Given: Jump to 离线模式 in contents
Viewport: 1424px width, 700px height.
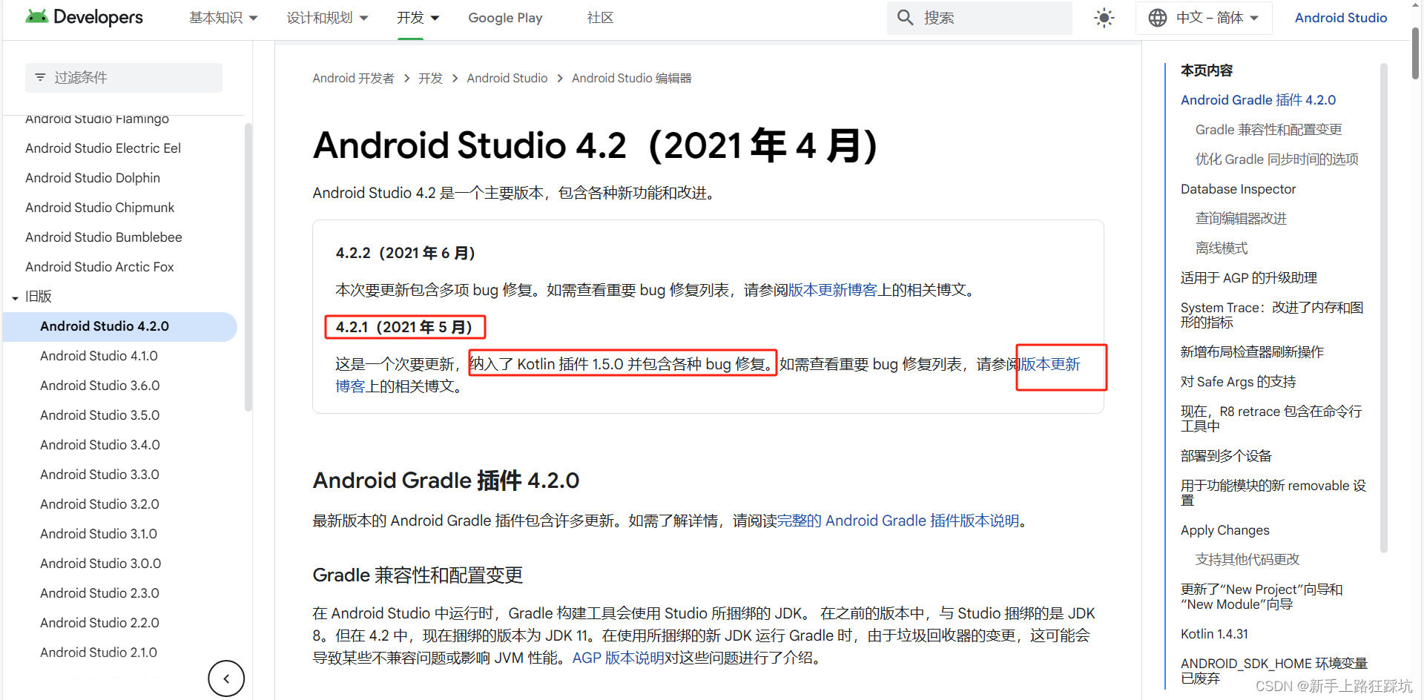Looking at the screenshot, I should 1222,248.
